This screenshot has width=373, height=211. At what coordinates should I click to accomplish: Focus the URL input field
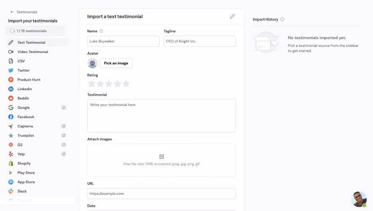[161, 194]
